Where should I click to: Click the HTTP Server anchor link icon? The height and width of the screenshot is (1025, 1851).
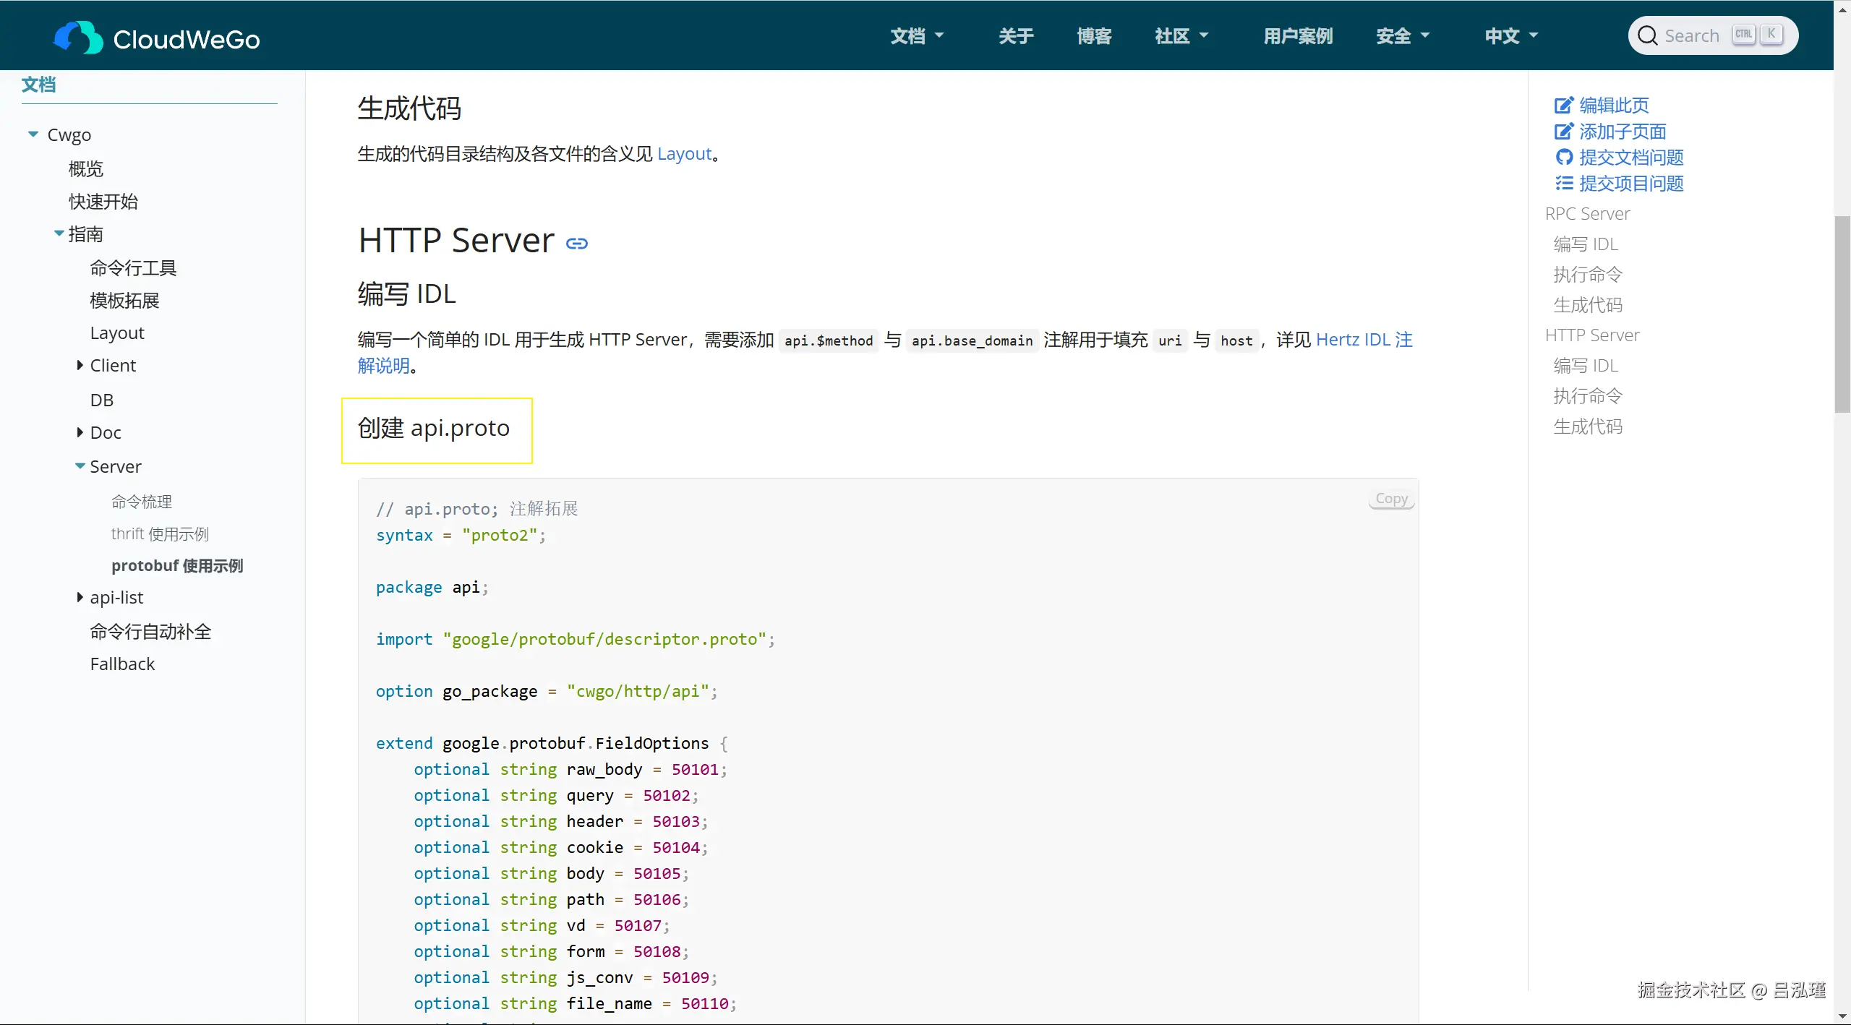tap(576, 244)
